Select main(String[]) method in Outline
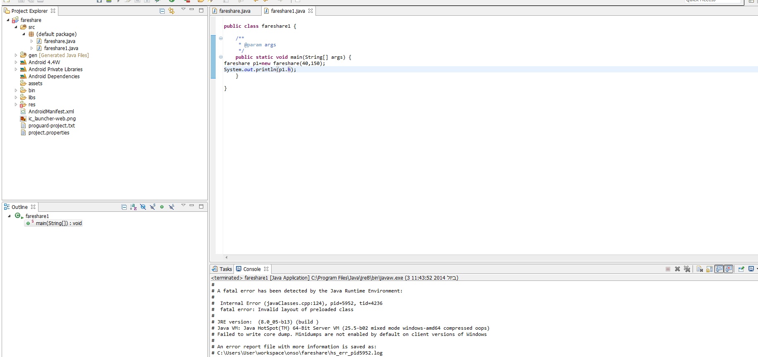 [x=59, y=223]
